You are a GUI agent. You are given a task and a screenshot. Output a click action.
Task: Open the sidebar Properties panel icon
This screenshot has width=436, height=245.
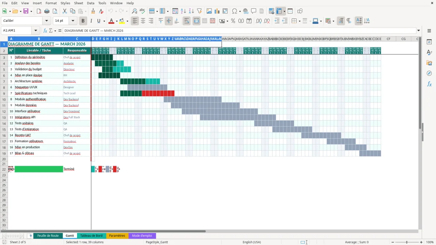pyautogui.click(x=429, y=42)
